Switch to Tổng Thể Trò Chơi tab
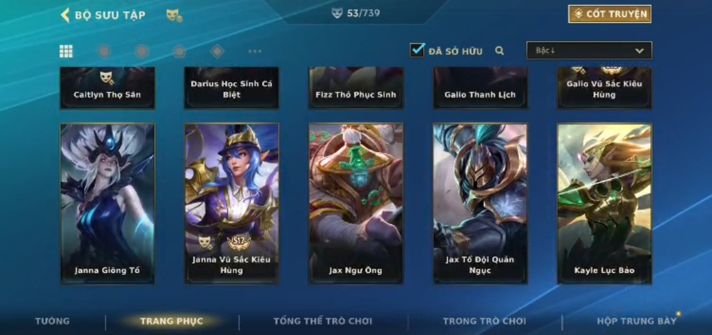 323,321
